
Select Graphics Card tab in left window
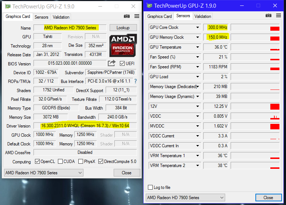pyautogui.click(x=18, y=16)
